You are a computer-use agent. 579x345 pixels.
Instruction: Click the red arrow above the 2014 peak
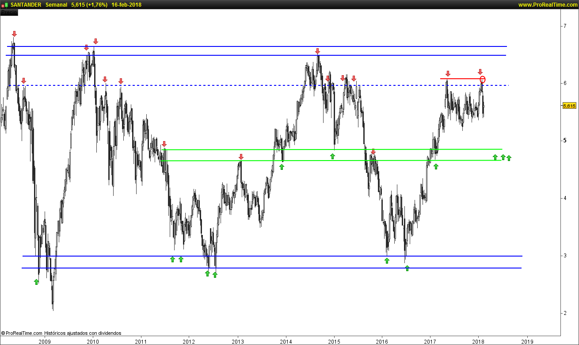[317, 51]
